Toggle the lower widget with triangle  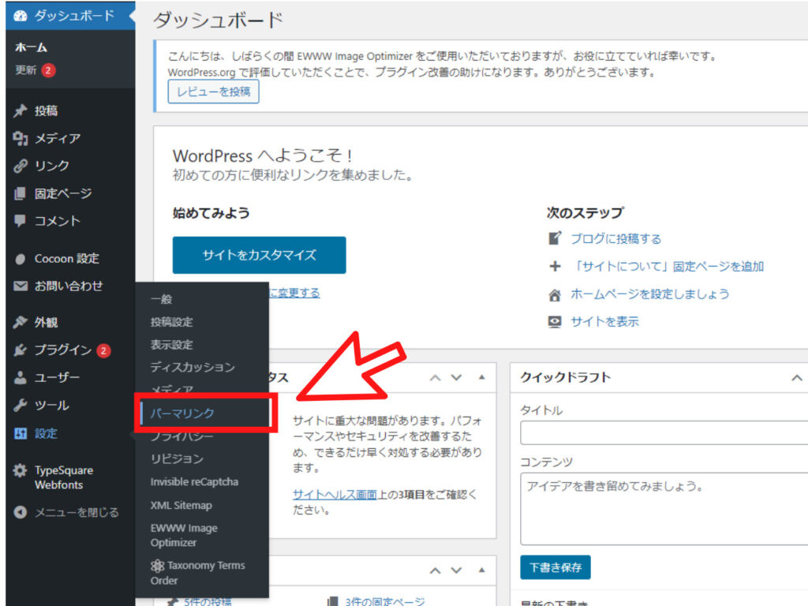(x=482, y=570)
